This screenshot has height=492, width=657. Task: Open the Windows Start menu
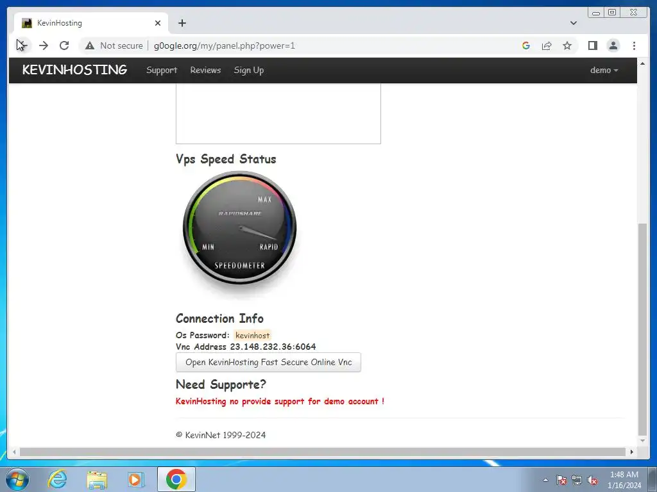tap(17, 479)
